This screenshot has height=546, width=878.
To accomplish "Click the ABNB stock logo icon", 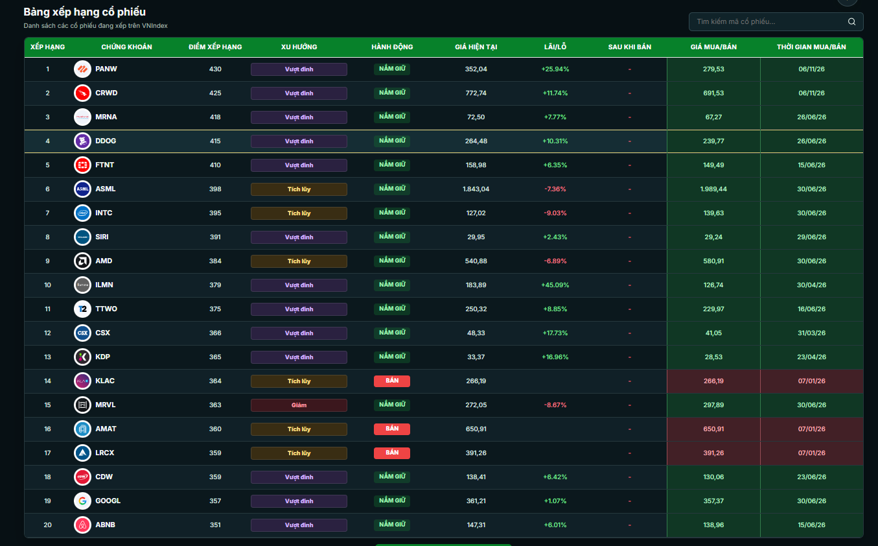I will (82, 525).
